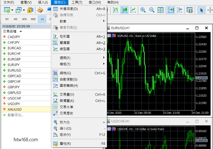Toggle the chart auto-scroll toolbar button

point(171,10)
